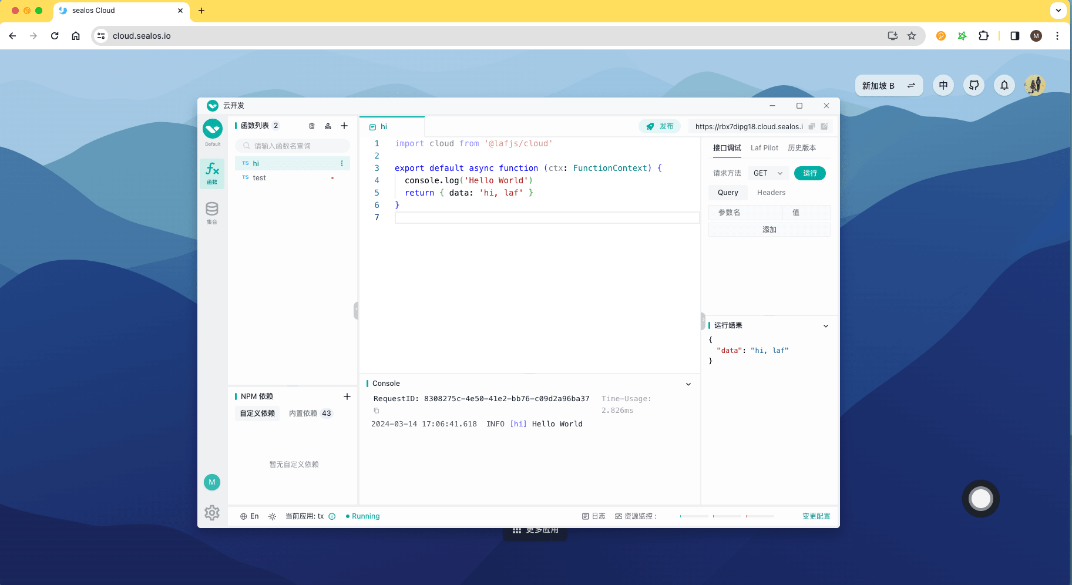Image resolution: width=1072 pixels, height=585 pixels.
Task: Open the three-dot menu for hi function
Action: [342, 163]
